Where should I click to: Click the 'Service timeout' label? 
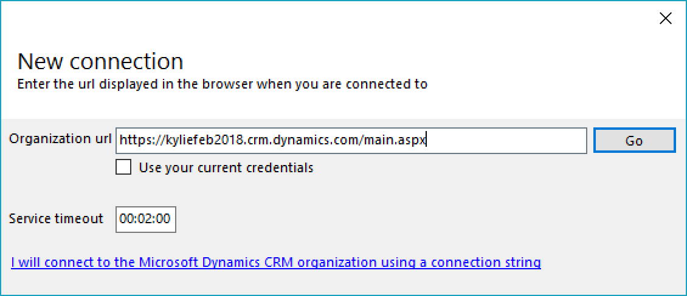pos(56,218)
